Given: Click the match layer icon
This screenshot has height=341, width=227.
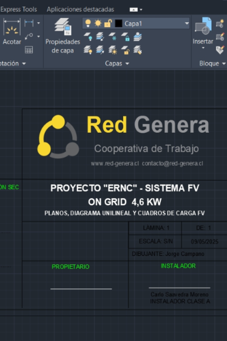Looking at the screenshot, I should click(138, 50).
